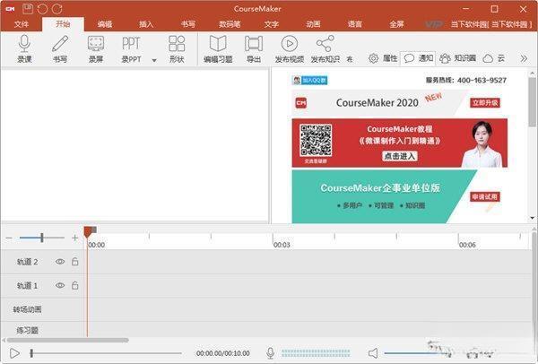Click the right panel vertical scrollbar
The height and width of the screenshot is (364, 538).
coord(532,102)
